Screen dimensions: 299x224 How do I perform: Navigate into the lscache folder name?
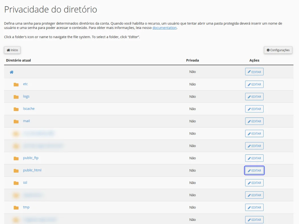click(x=29, y=108)
